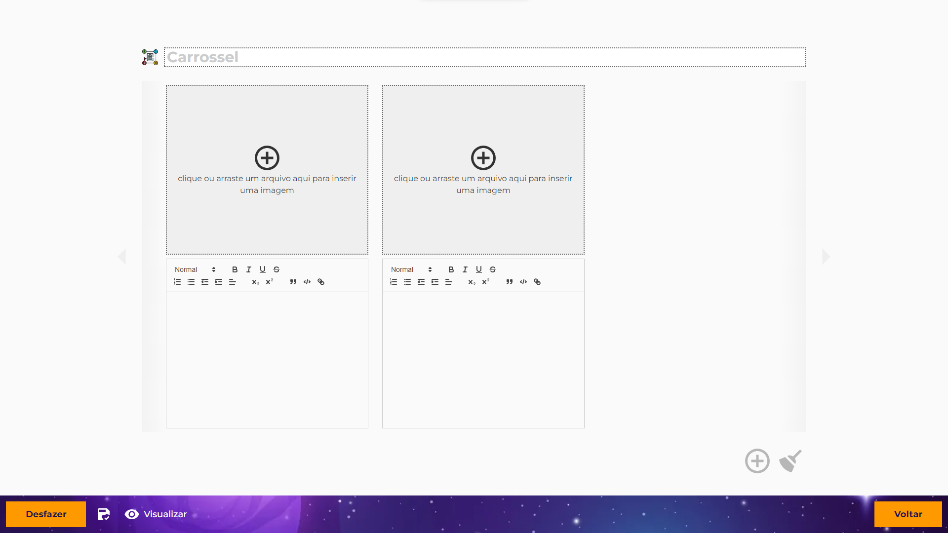Click the Carrossel title input field

484,57
